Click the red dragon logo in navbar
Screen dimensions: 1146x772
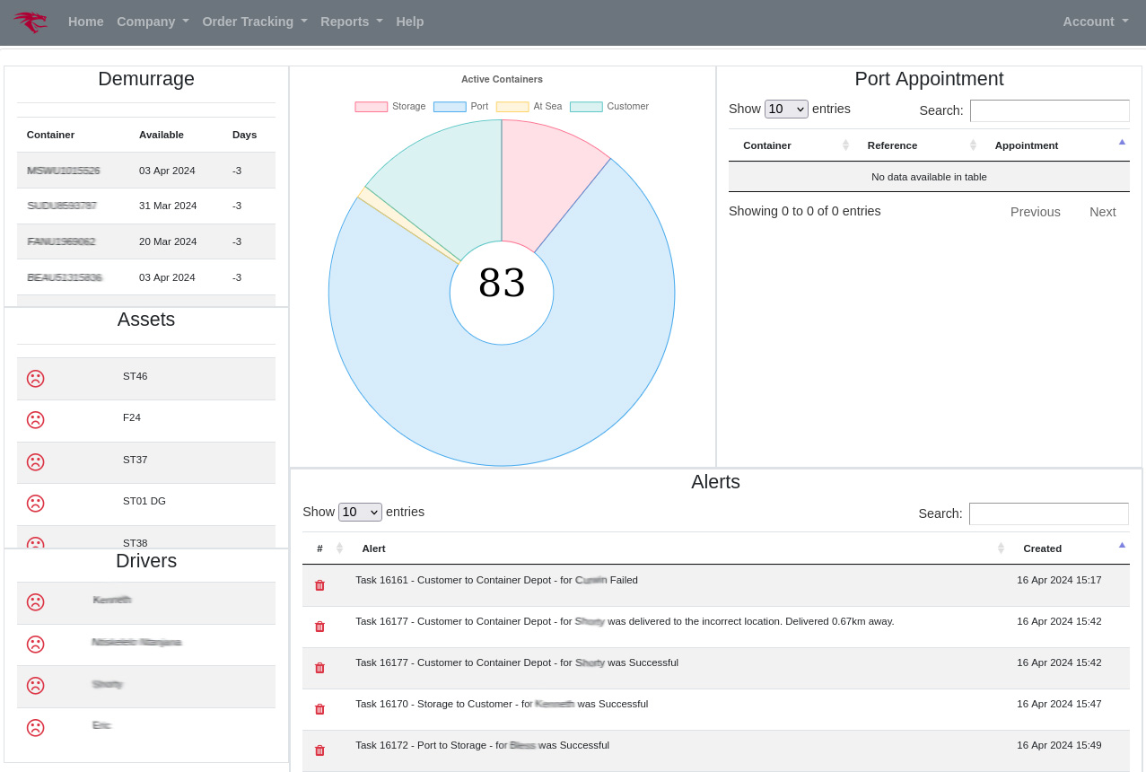(x=31, y=22)
